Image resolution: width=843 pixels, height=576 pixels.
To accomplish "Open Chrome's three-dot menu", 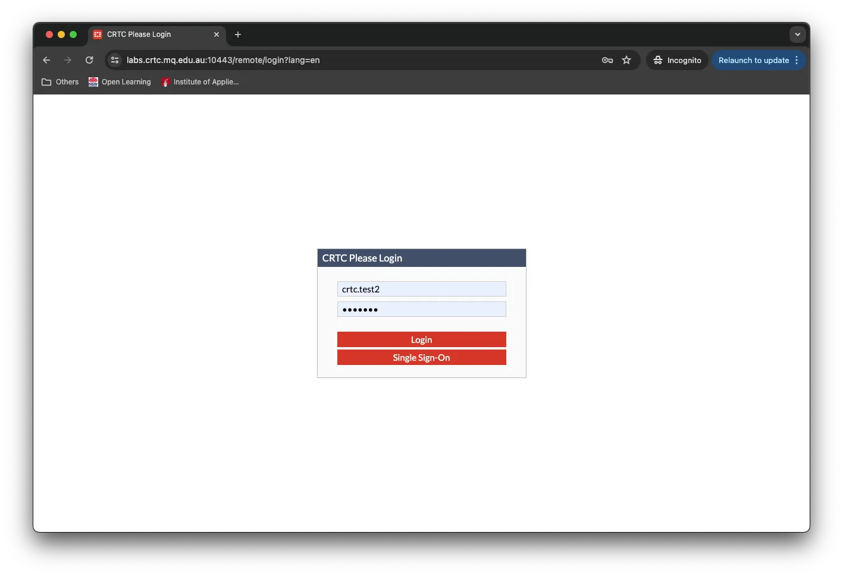I will click(x=797, y=60).
